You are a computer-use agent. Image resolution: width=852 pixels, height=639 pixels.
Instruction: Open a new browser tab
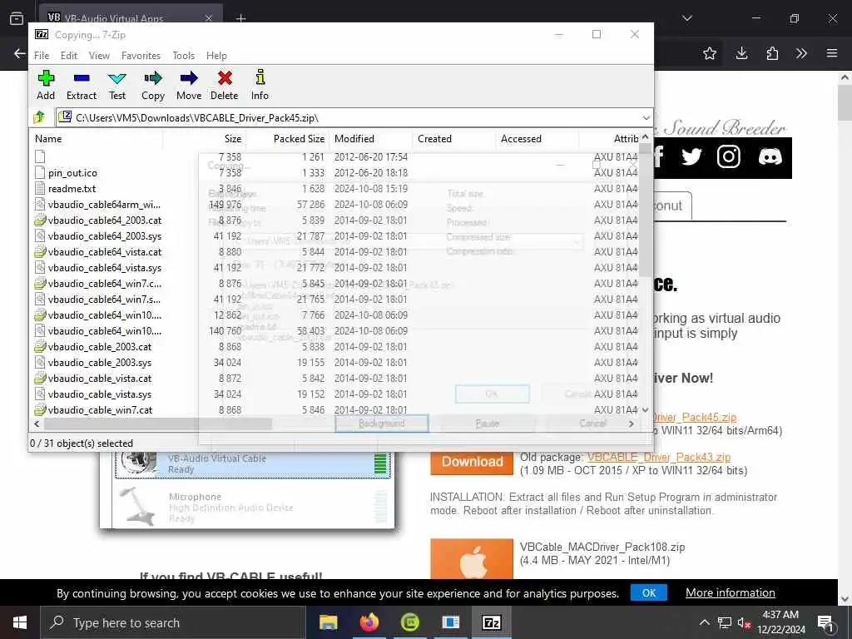(240, 18)
